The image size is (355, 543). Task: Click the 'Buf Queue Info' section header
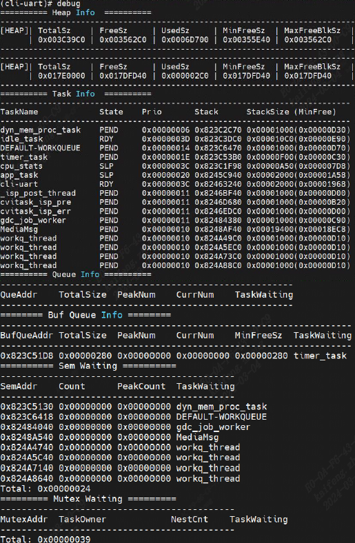(x=85, y=315)
